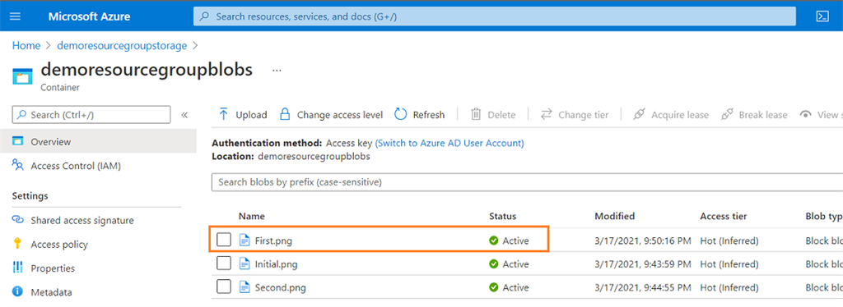Sort by the Name column header
This screenshot has height=307, width=843.
pyautogui.click(x=252, y=217)
